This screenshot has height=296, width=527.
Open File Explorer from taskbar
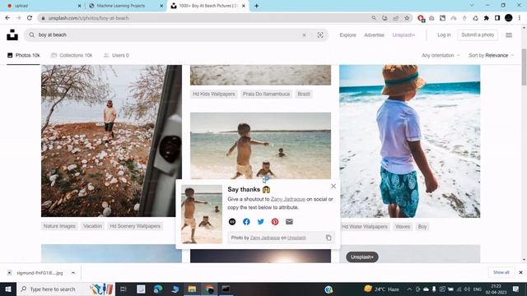(192, 289)
